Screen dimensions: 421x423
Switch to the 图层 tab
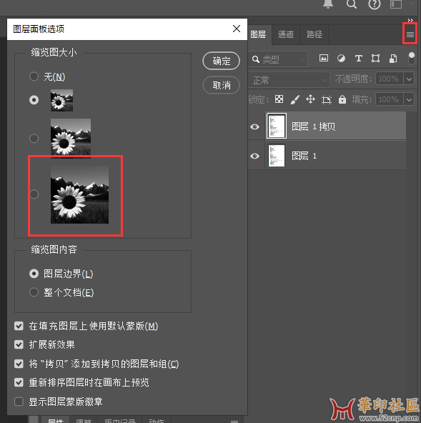[258, 34]
